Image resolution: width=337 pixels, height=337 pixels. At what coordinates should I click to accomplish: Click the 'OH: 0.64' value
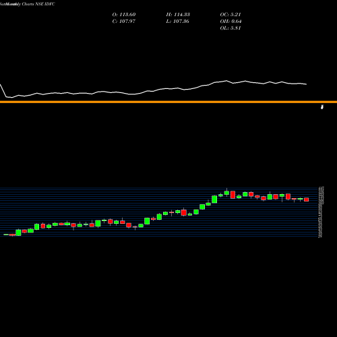[x=231, y=22]
